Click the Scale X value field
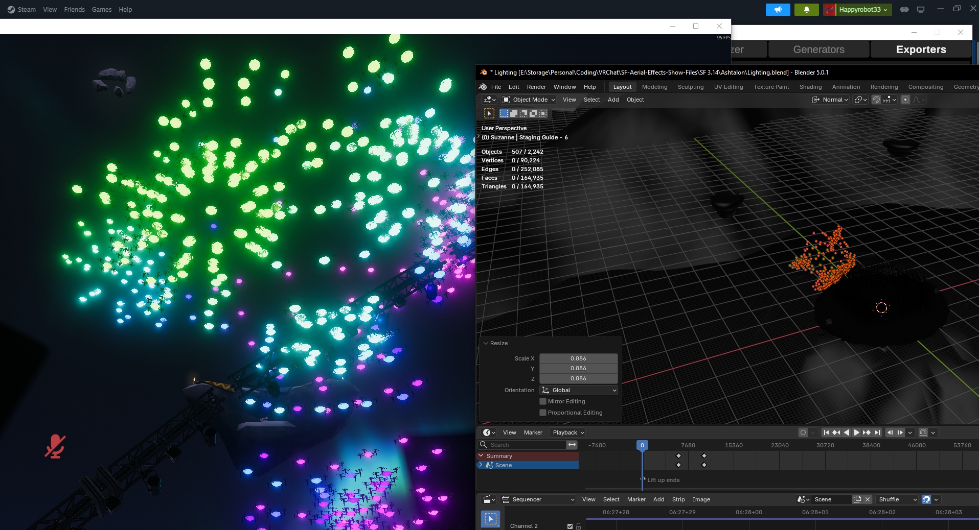The width and height of the screenshot is (979, 530). click(578, 358)
